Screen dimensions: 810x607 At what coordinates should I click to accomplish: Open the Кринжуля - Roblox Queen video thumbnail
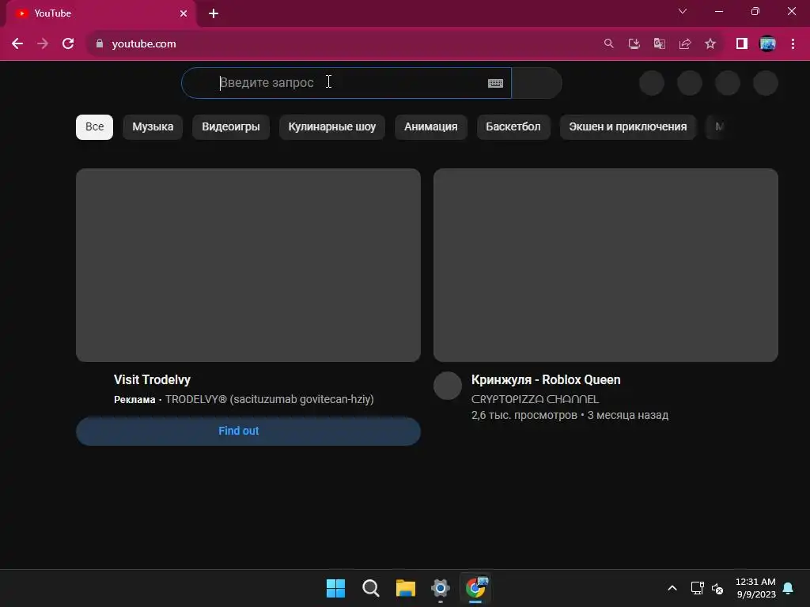point(606,265)
